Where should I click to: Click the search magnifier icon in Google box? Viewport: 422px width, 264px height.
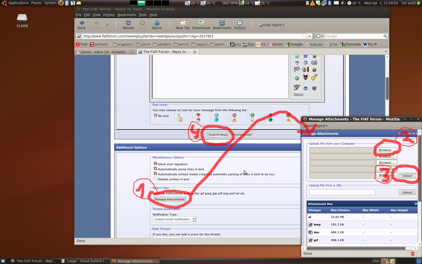[x=385, y=36]
